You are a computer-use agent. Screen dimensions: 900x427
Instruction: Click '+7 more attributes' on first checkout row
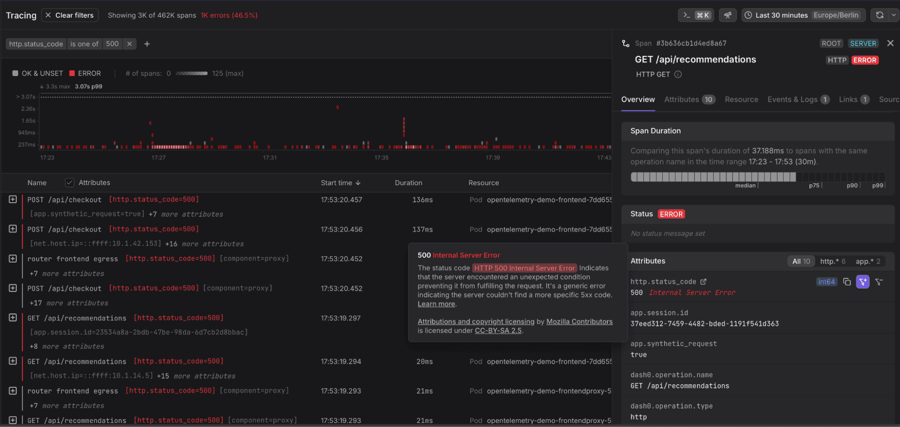pyautogui.click(x=186, y=214)
